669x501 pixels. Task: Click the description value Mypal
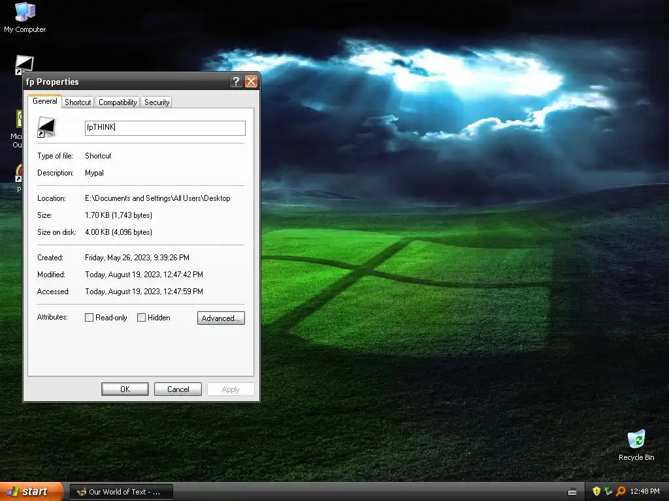tap(94, 173)
